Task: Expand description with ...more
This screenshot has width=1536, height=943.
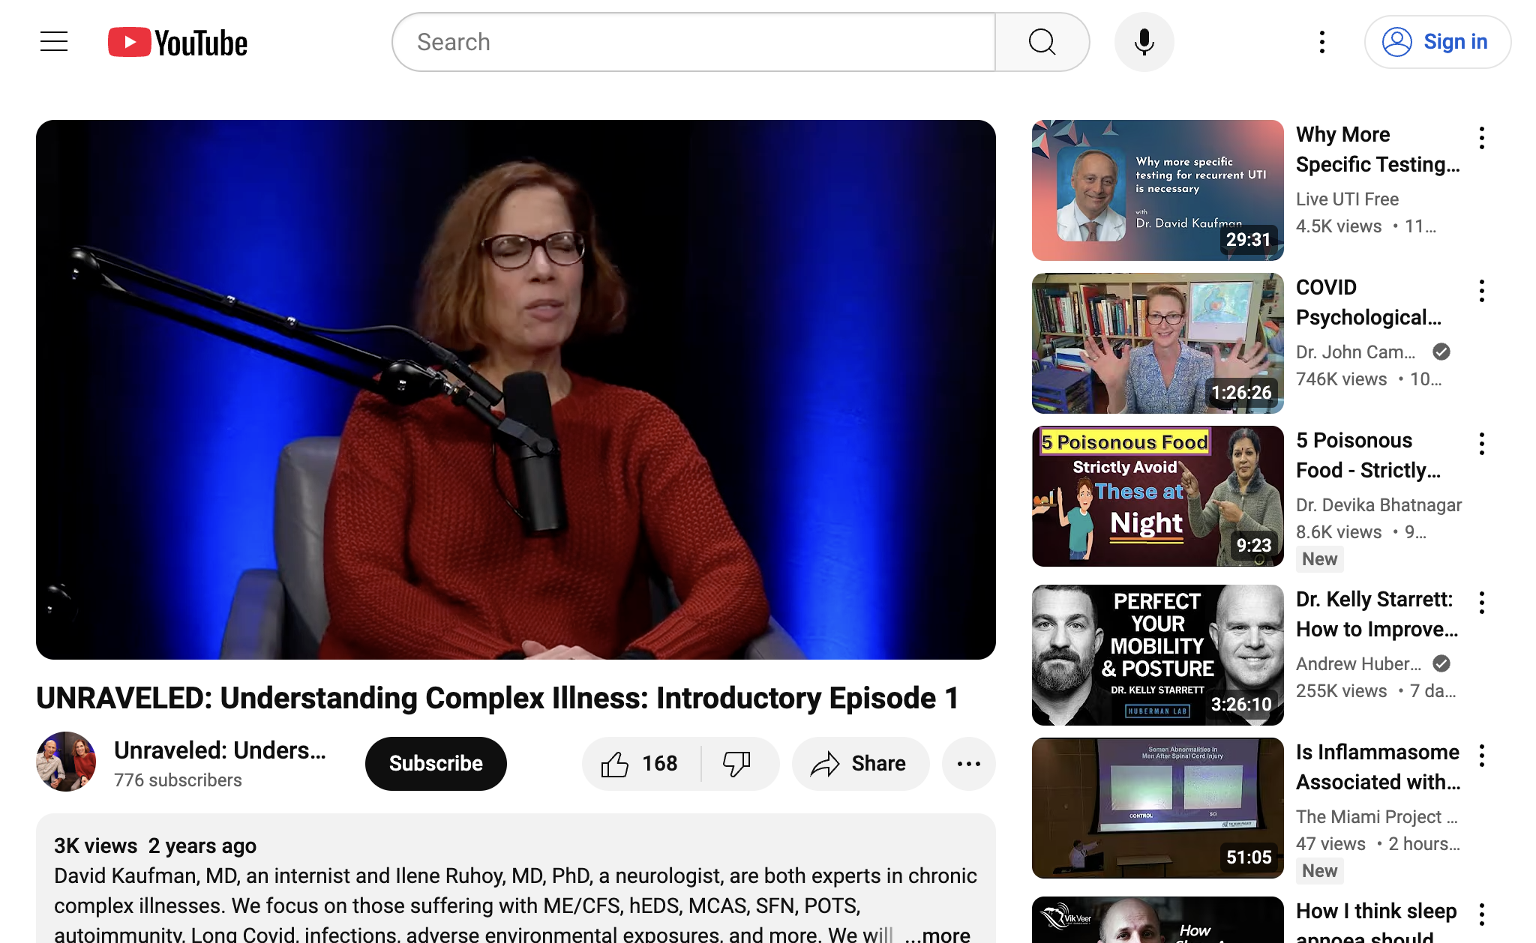Action: click(x=937, y=934)
